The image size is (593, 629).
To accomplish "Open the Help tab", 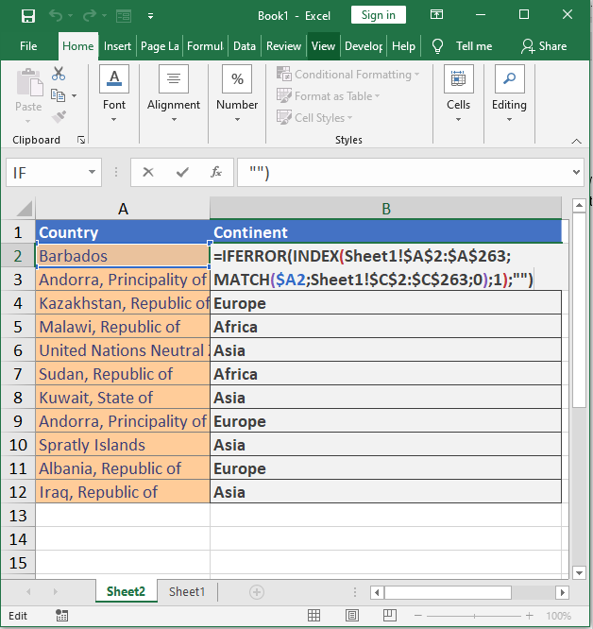I will [x=403, y=46].
